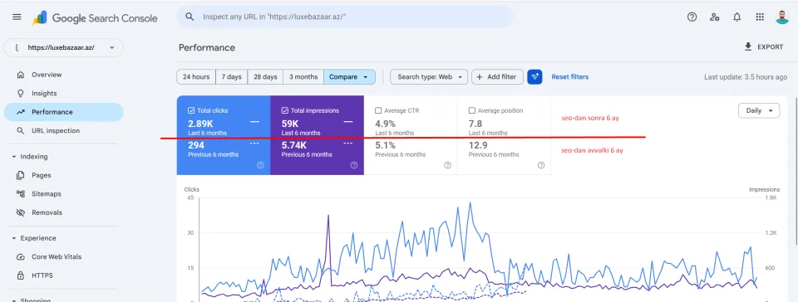The image size is (798, 302).
Task: Click the Performance page heading
Action: 207,48
